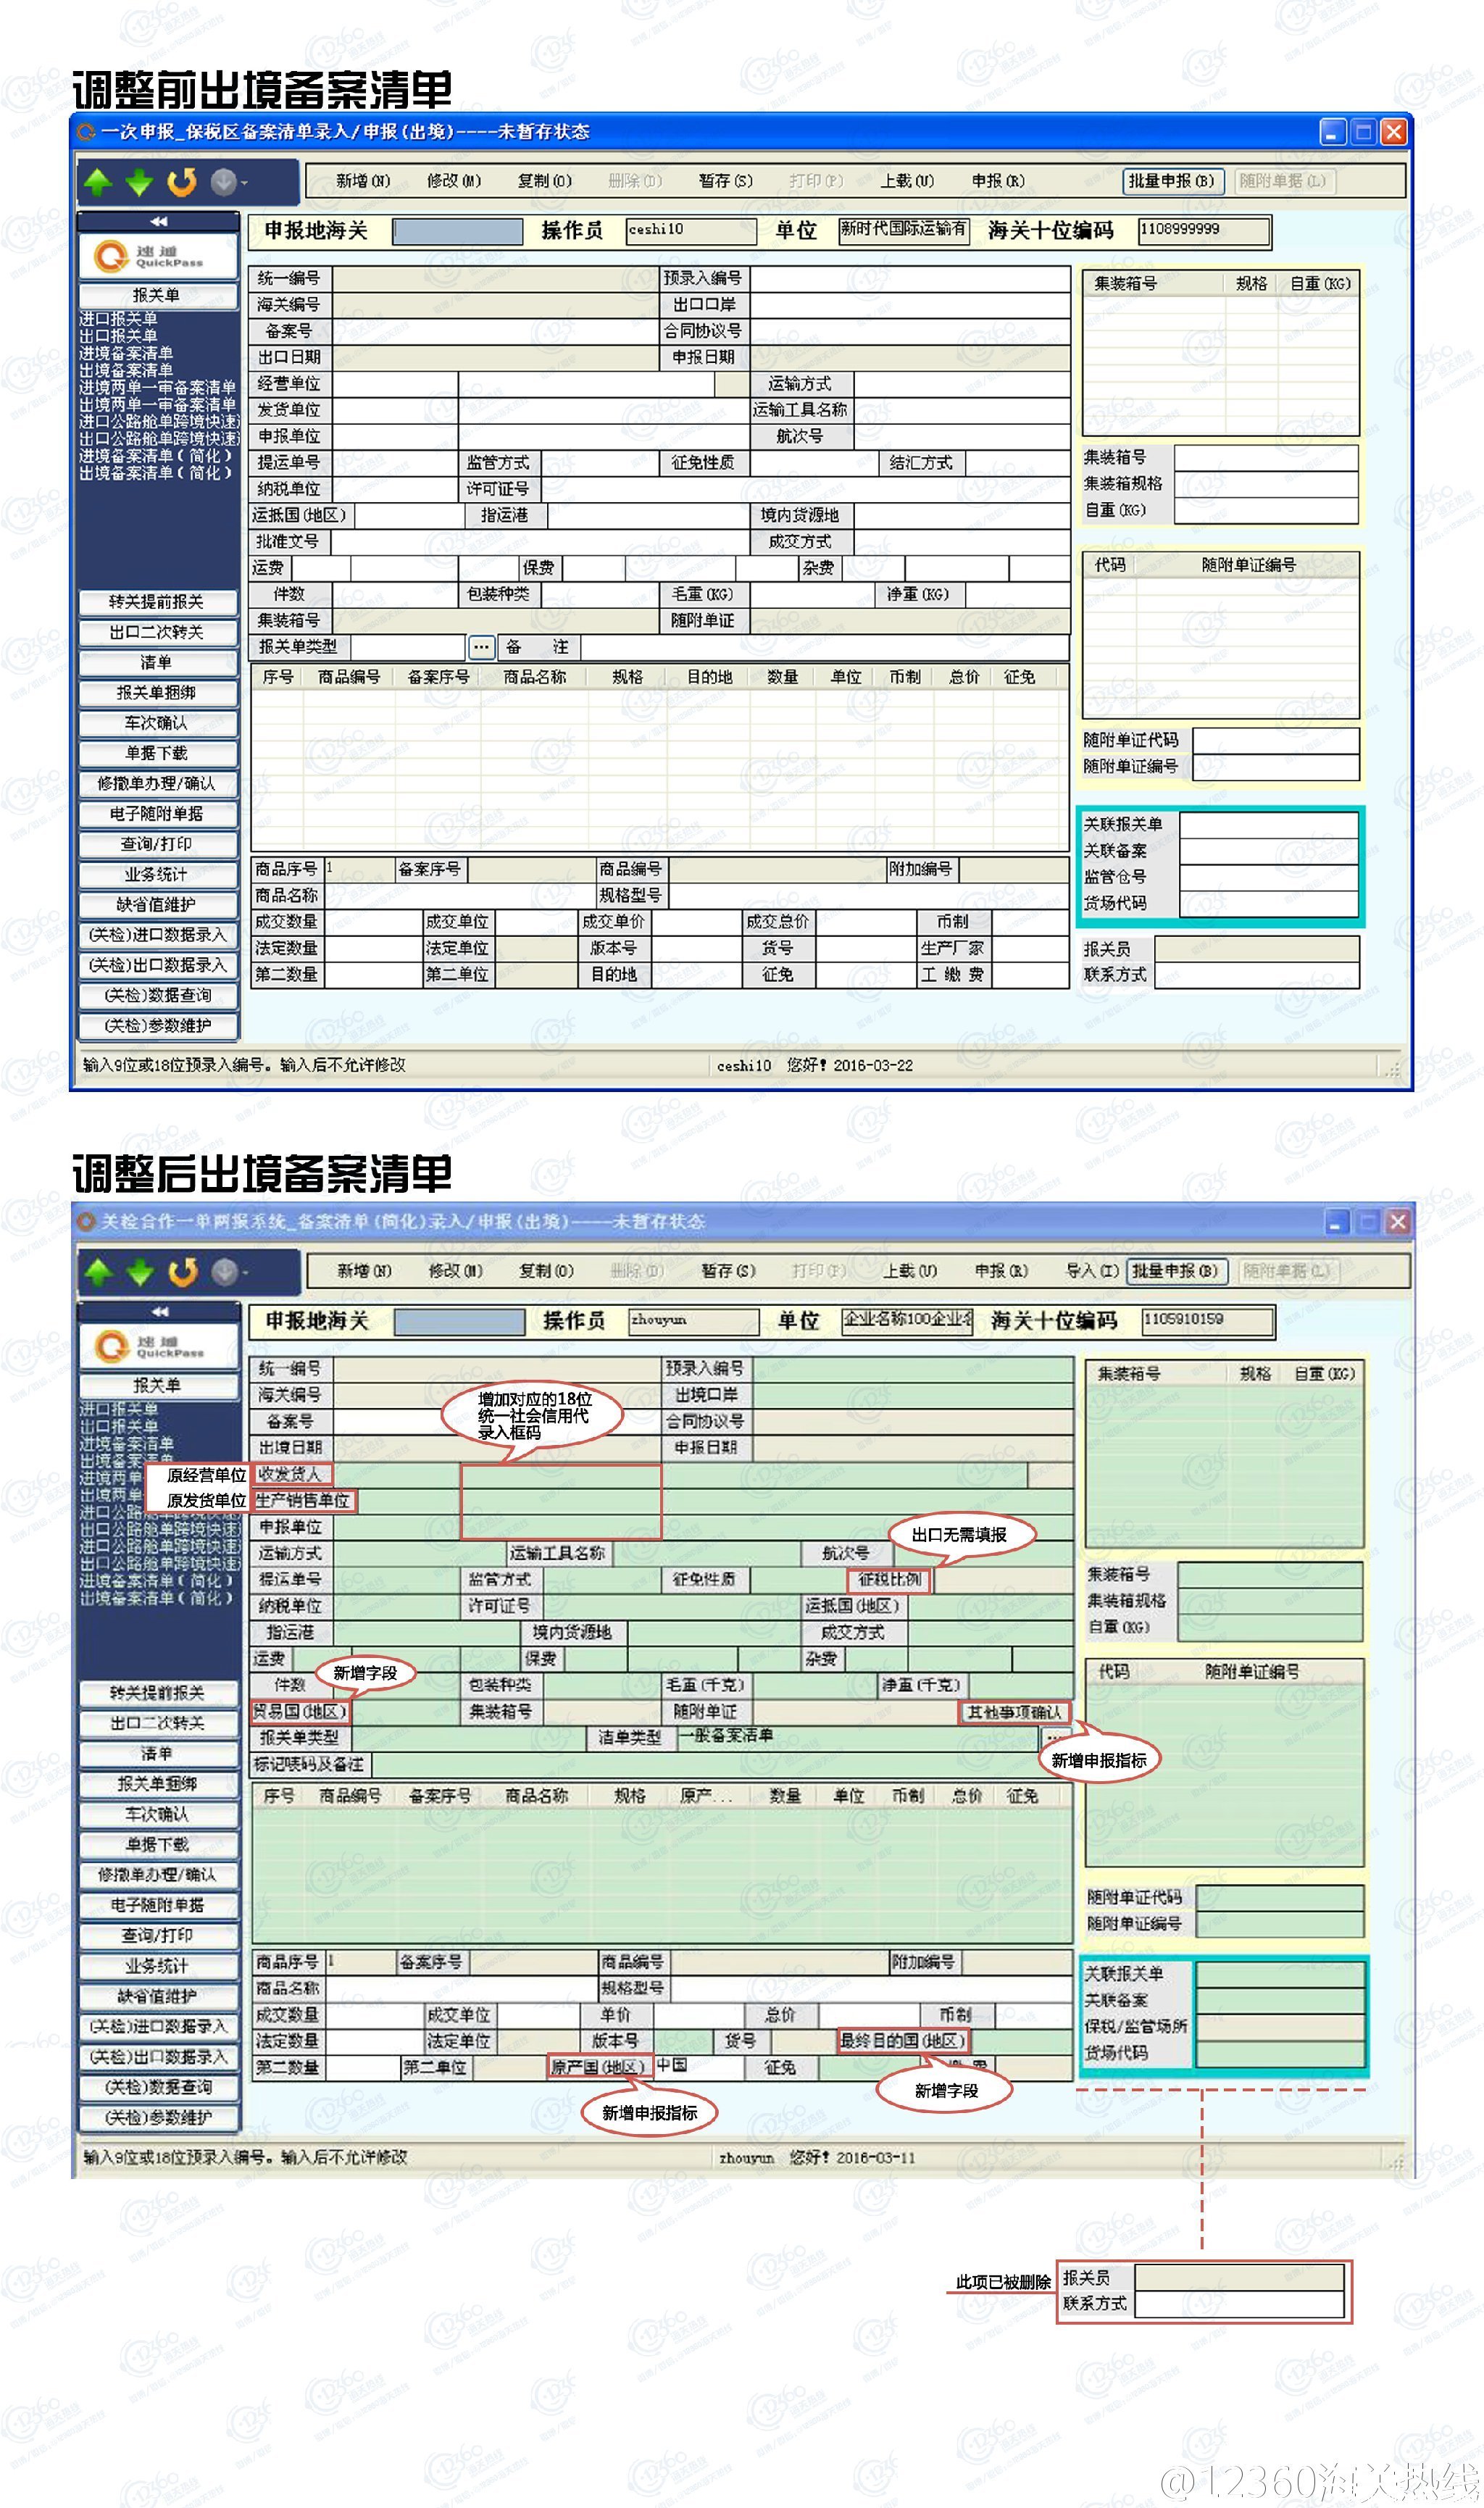Screen dimensions: 1484x2508
Task: Select 出口报关单 in 调整前 window list
Action: click(x=119, y=336)
